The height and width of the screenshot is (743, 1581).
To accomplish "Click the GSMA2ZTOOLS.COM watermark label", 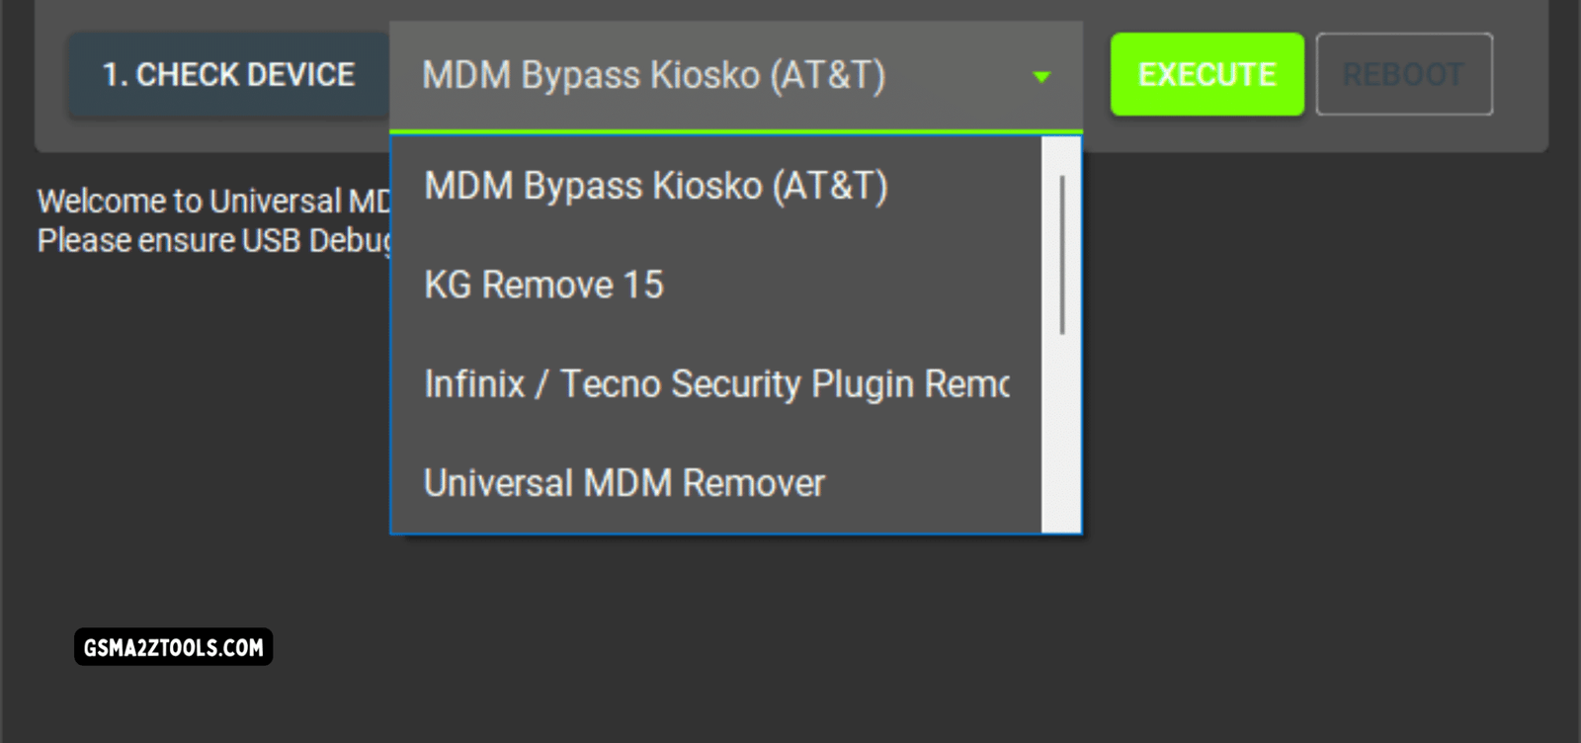I will [x=176, y=649].
